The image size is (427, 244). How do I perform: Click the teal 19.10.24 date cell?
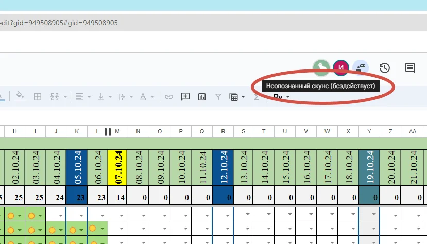click(369, 168)
